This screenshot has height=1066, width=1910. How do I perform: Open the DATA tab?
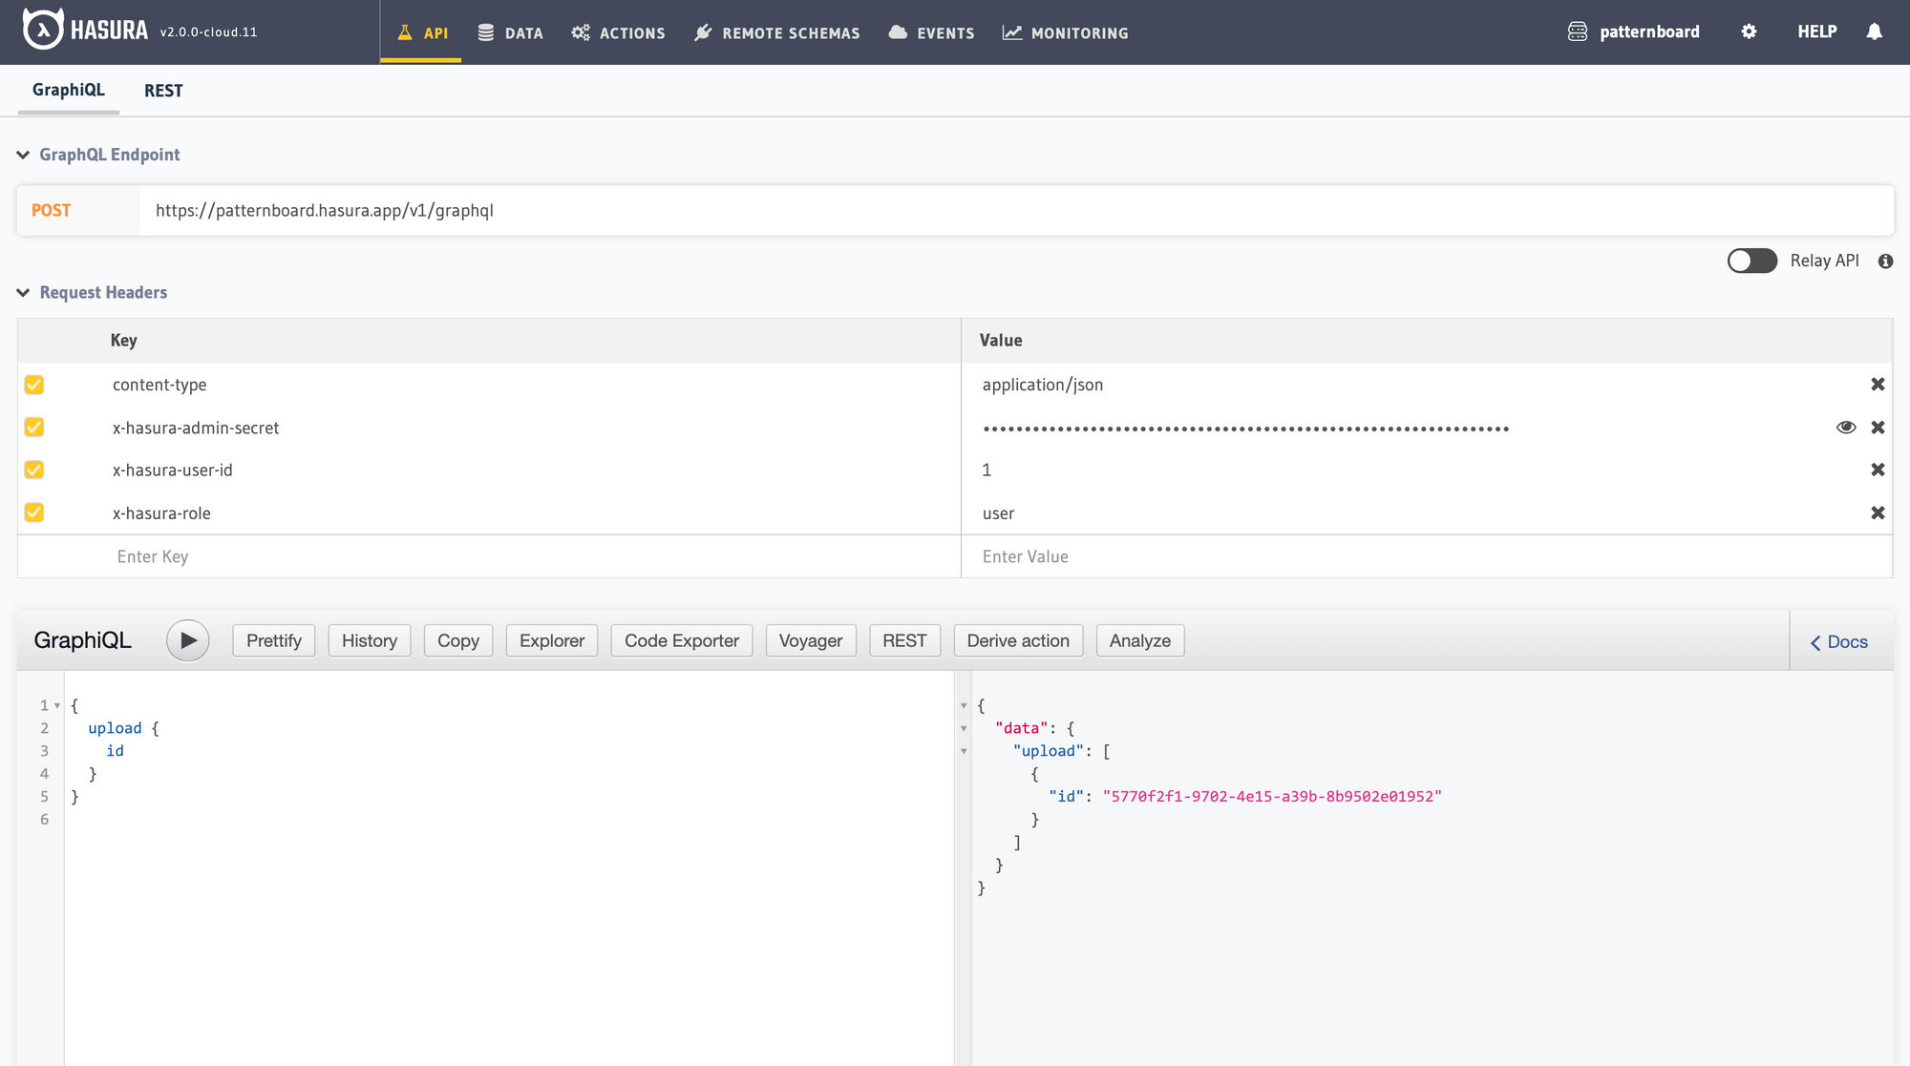click(510, 32)
